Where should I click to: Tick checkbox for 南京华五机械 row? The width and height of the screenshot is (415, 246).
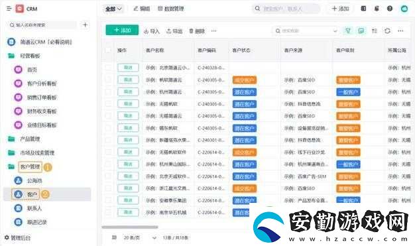[x=109, y=212]
